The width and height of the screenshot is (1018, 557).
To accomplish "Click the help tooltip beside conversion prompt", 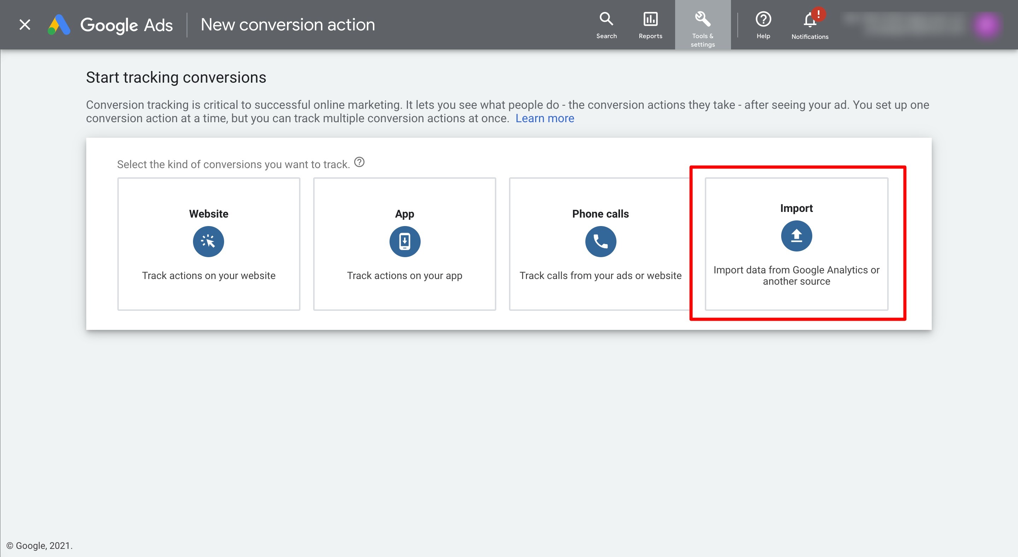I will click(359, 162).
